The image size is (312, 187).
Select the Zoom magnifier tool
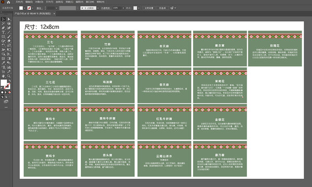click(x=9, y=76)
